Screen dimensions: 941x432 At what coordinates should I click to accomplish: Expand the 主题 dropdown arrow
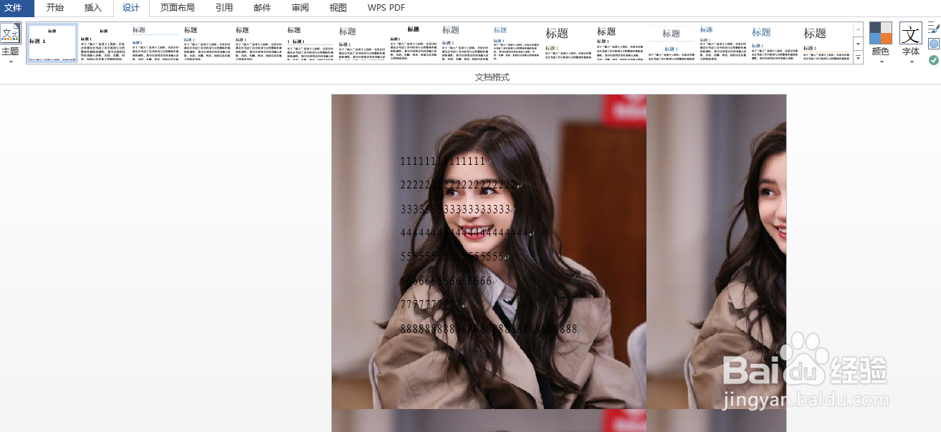[x=10, y=62]
